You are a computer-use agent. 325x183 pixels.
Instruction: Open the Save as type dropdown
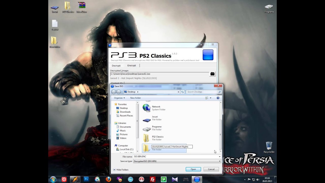coord(220,161)
